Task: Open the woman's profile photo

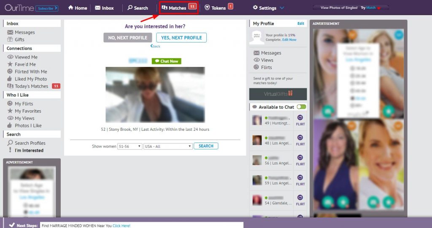Action: pos(155,95)
